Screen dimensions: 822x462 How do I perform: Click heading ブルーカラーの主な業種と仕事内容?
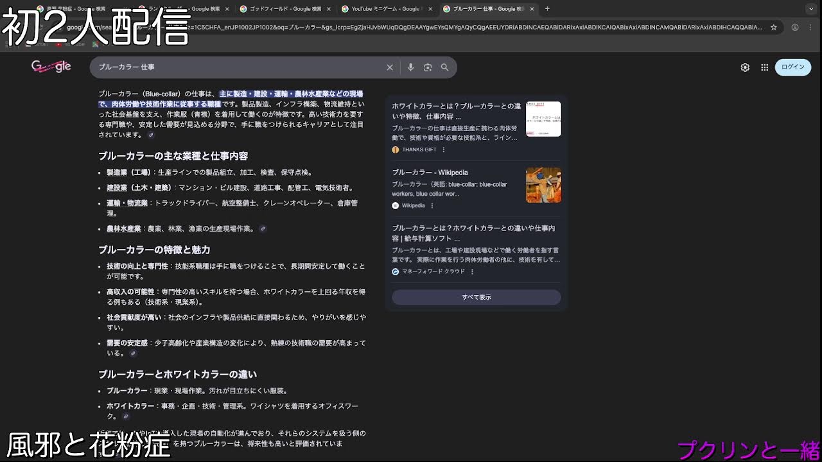coord(173,156)
